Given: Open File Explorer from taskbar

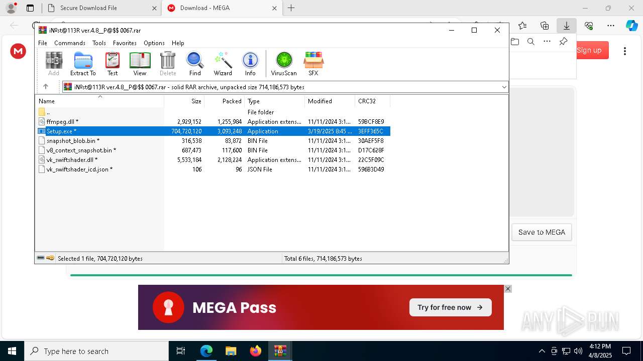Looking at the screenshot, I should pos(231,351).
